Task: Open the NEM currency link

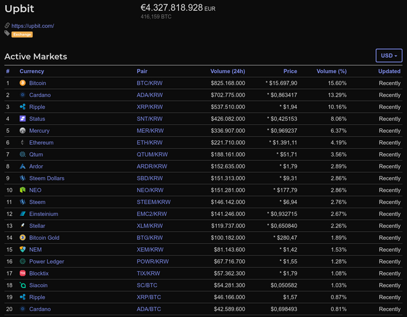Action: [36, 250]
